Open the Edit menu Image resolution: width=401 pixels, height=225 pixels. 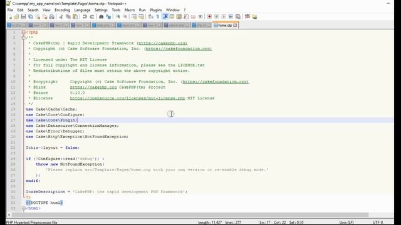point(20,10)
